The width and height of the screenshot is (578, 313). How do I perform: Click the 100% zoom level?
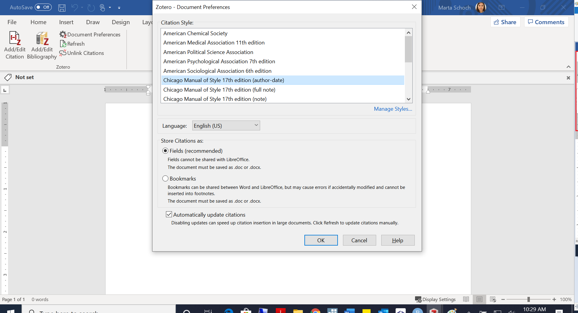pos(565,299)
